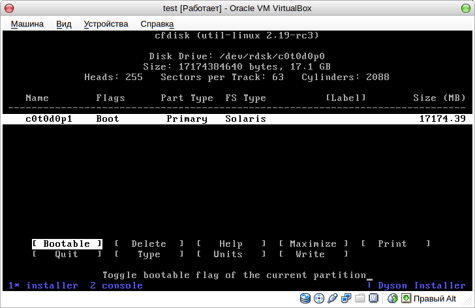
Task: Select the Bootable option in cfdisk
Action: point(67,244)
